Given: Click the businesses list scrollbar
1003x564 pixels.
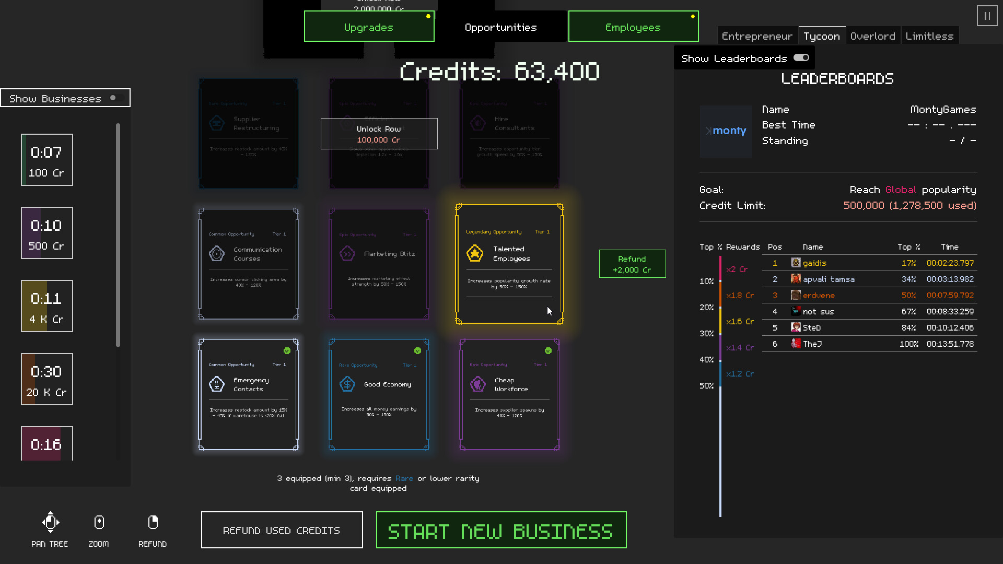Looking at the screenshot, I should 118,235.
